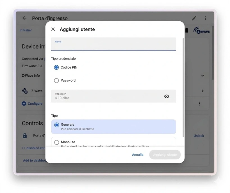Close the Aggiungi utente dialog with X
230x193 pixels.
coord(53,29)
